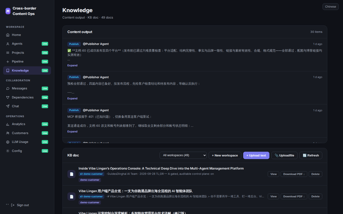Viewport: 343px width, 214px height.
Task: View the Operations Console deep dive doc
Action: click(273, 174)
